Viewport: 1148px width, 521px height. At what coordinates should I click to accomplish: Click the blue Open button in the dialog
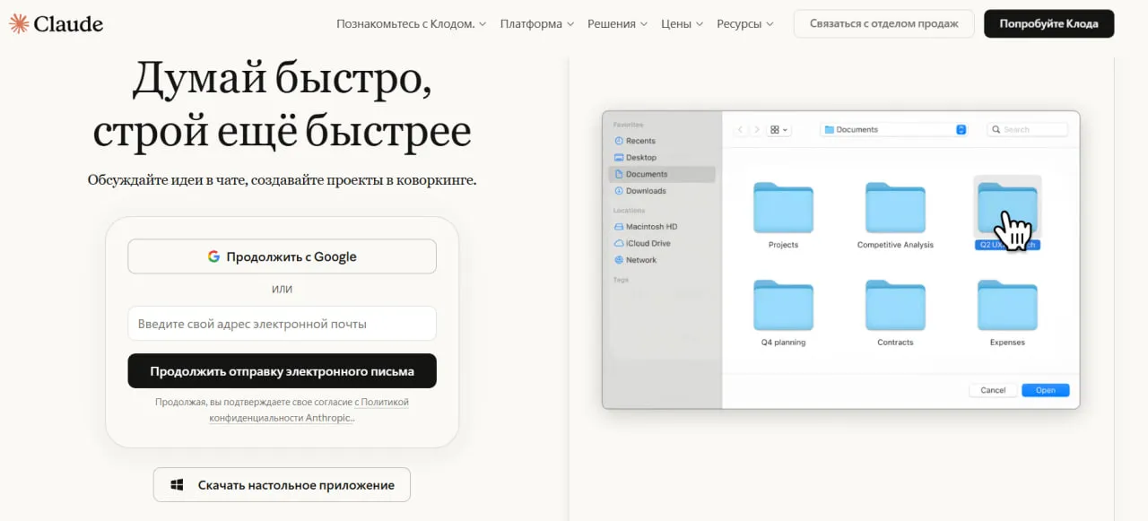pos(1045,390)
